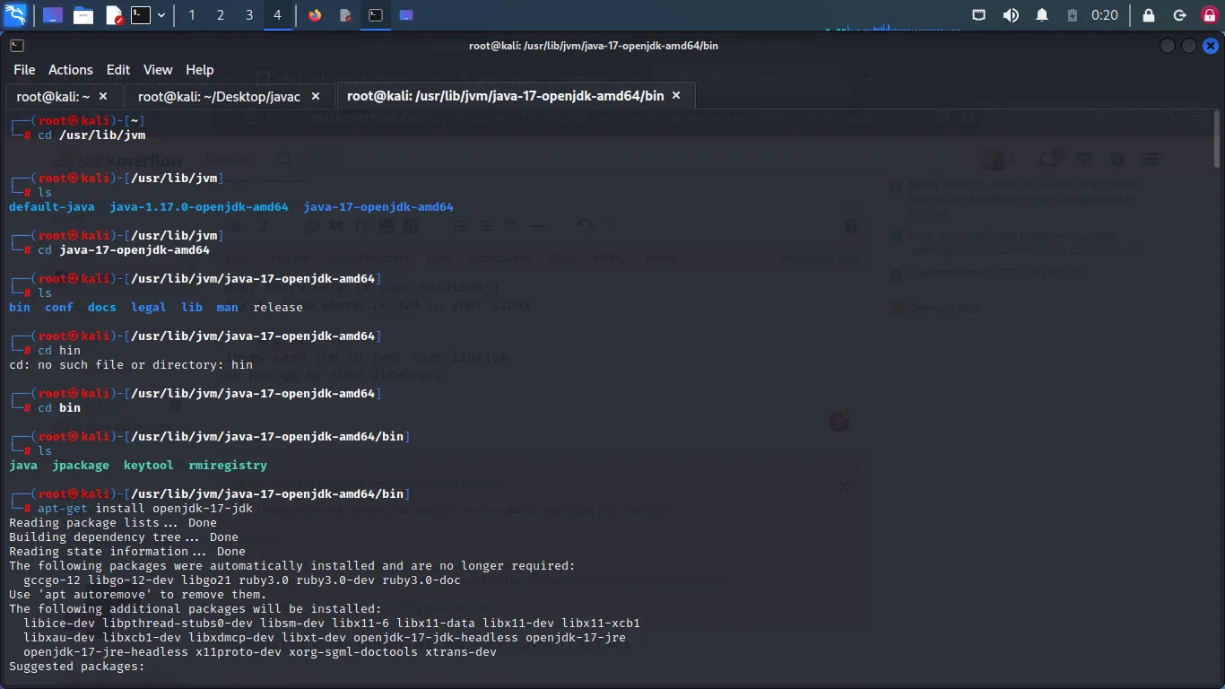
Task: Click the 'cd java-17-openjdk-amd64' command
Action: click(124, 250)
